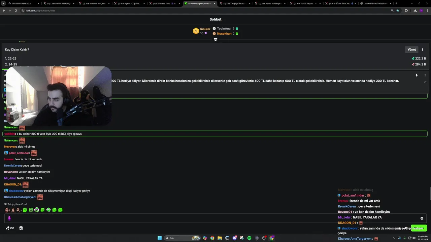Click the purple microphone icon in chat box
Viewport: 431px width, 242px height.
click(9, 218)
